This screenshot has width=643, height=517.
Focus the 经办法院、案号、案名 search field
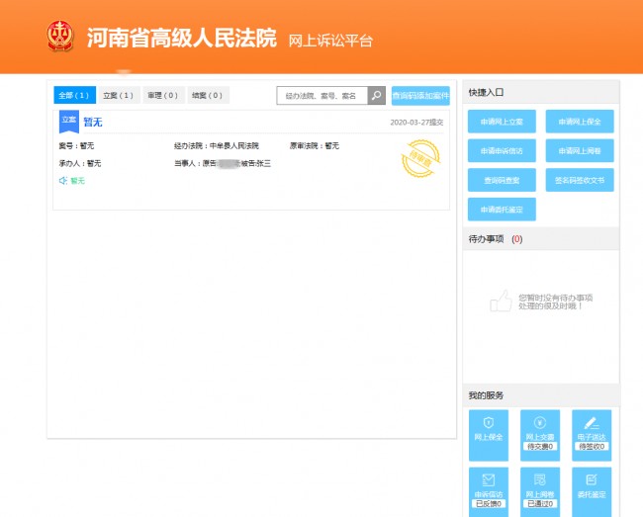point(321,96)
